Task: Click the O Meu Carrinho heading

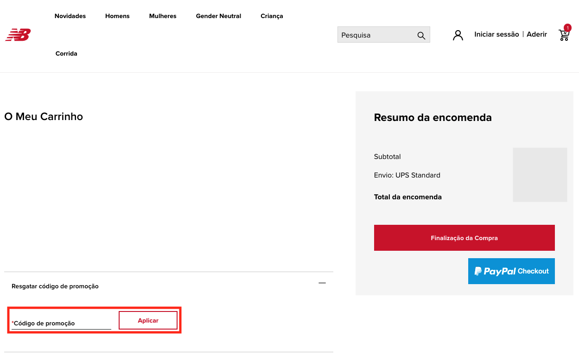Action: pyautogui.click(x=44, y=116)
